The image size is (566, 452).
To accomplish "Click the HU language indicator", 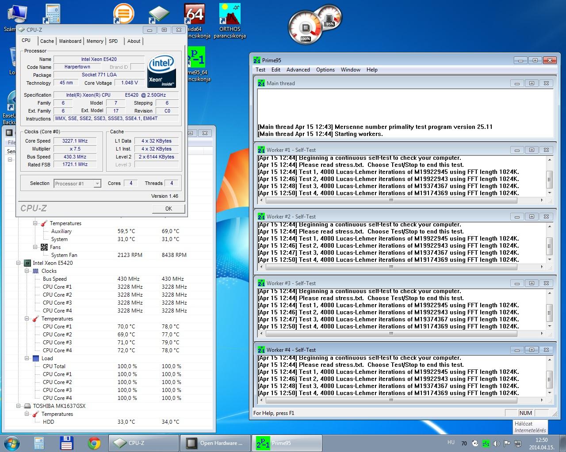I will 451,442.
